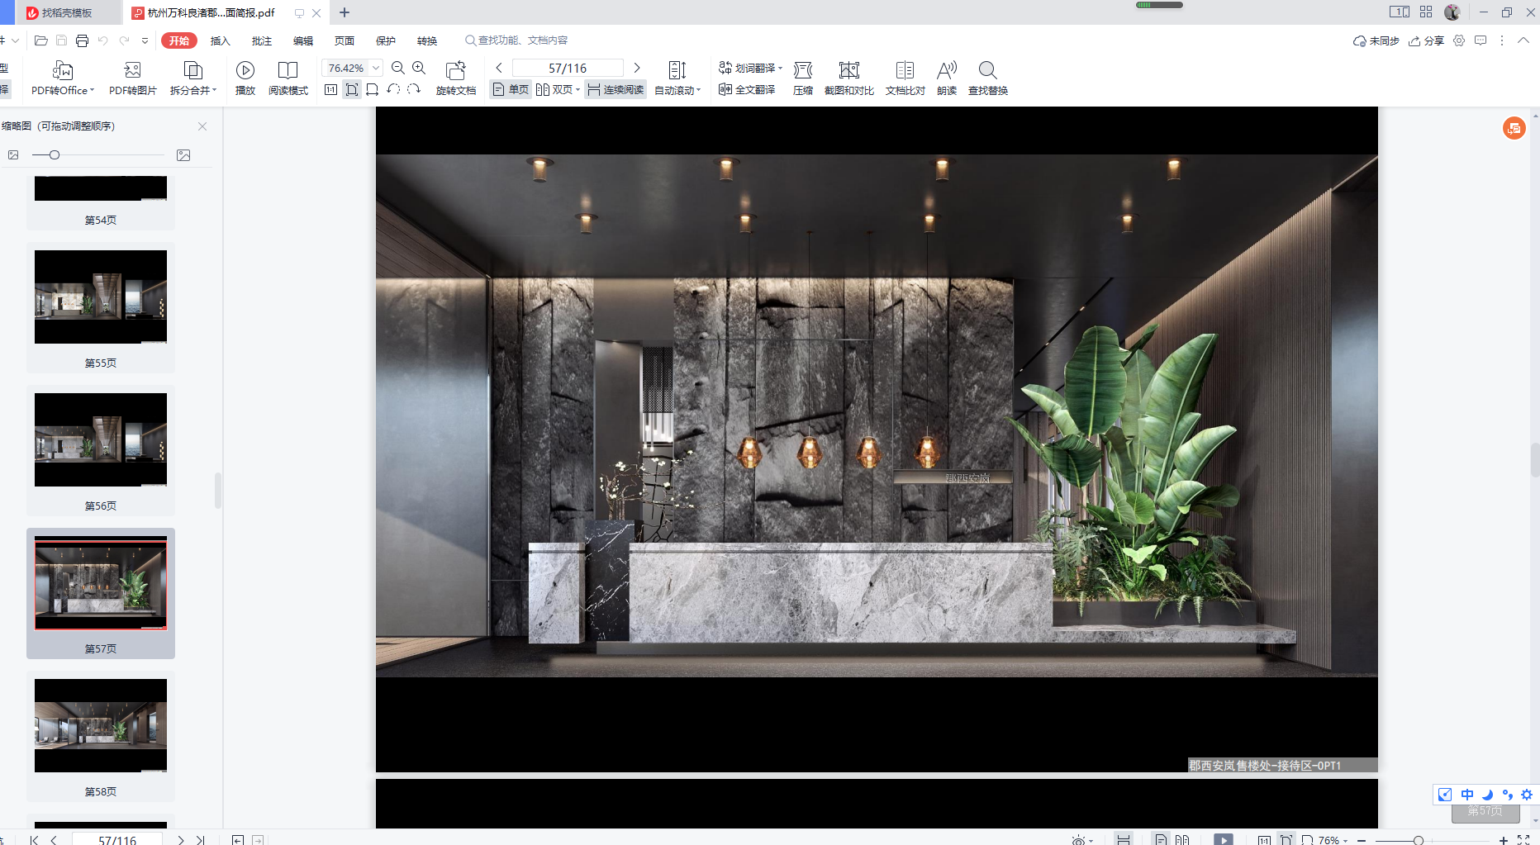The height and width of the screenshot is (845, 1540).
Task: Adjust the thumbnail size slider handle
Action: (55, 155)
